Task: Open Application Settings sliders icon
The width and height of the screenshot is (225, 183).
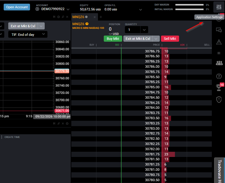Action: tap(219, 7)
